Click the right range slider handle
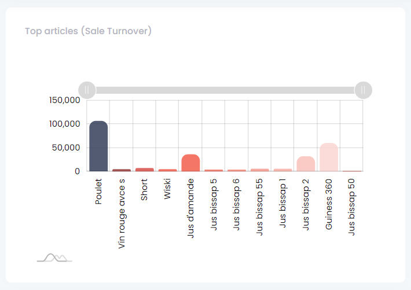 (363, 90)
